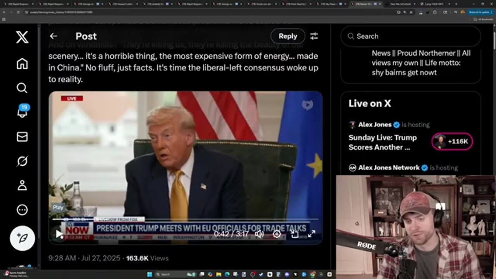The image size is (496, 279).
Task: Go back with the Post arrow
Action: (x=53, y=36)
